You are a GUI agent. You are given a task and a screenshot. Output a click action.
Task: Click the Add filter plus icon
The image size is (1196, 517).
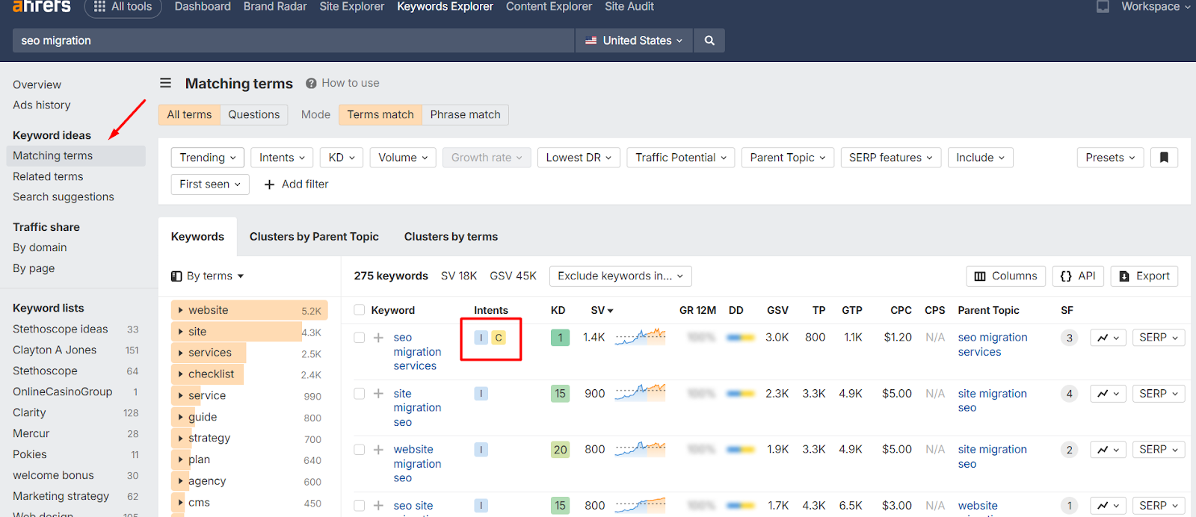tap(270, 185)
